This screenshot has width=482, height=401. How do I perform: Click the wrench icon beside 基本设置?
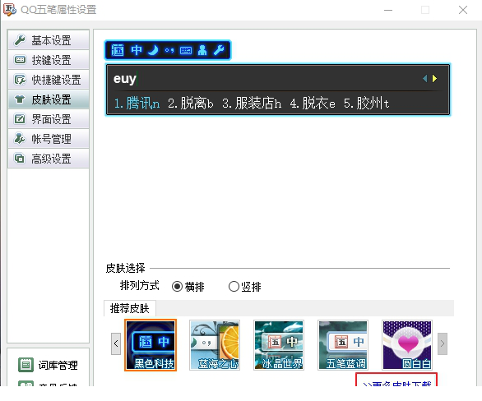tap(20, 40)
